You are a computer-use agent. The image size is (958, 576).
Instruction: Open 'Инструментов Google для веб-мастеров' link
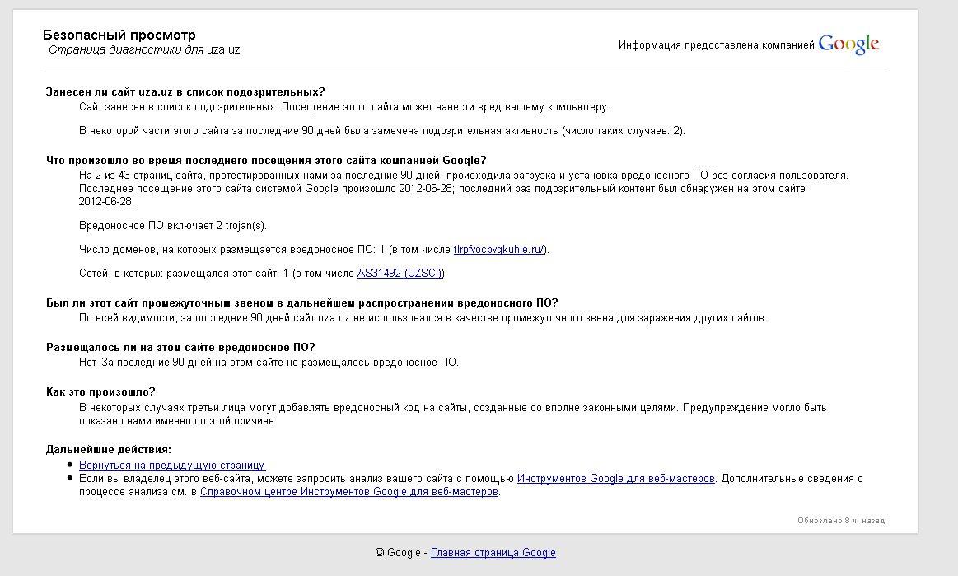tap(615, 479)
